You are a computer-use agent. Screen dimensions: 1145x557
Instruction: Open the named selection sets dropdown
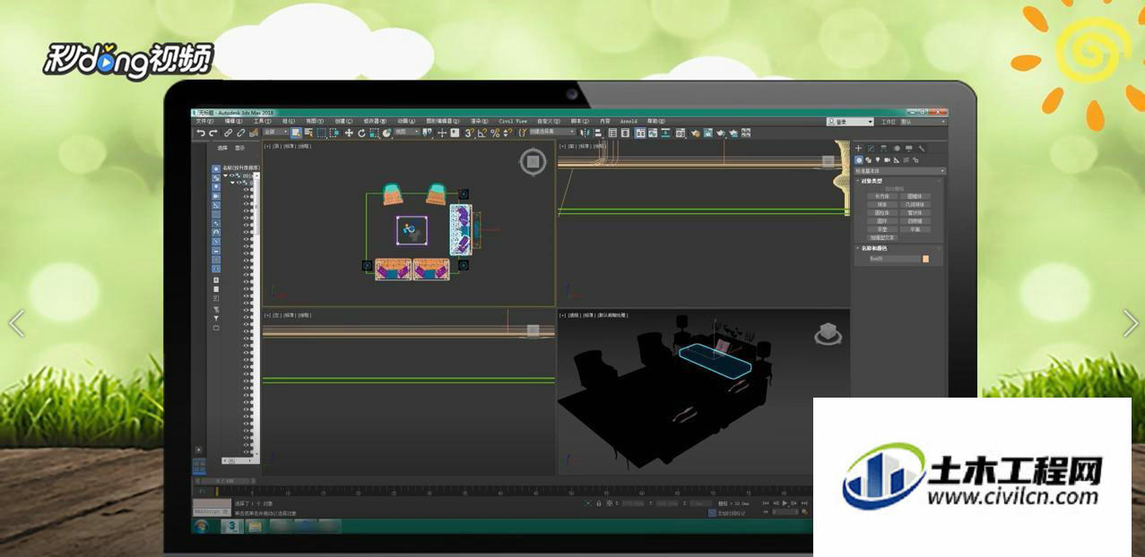click(552, 133)
